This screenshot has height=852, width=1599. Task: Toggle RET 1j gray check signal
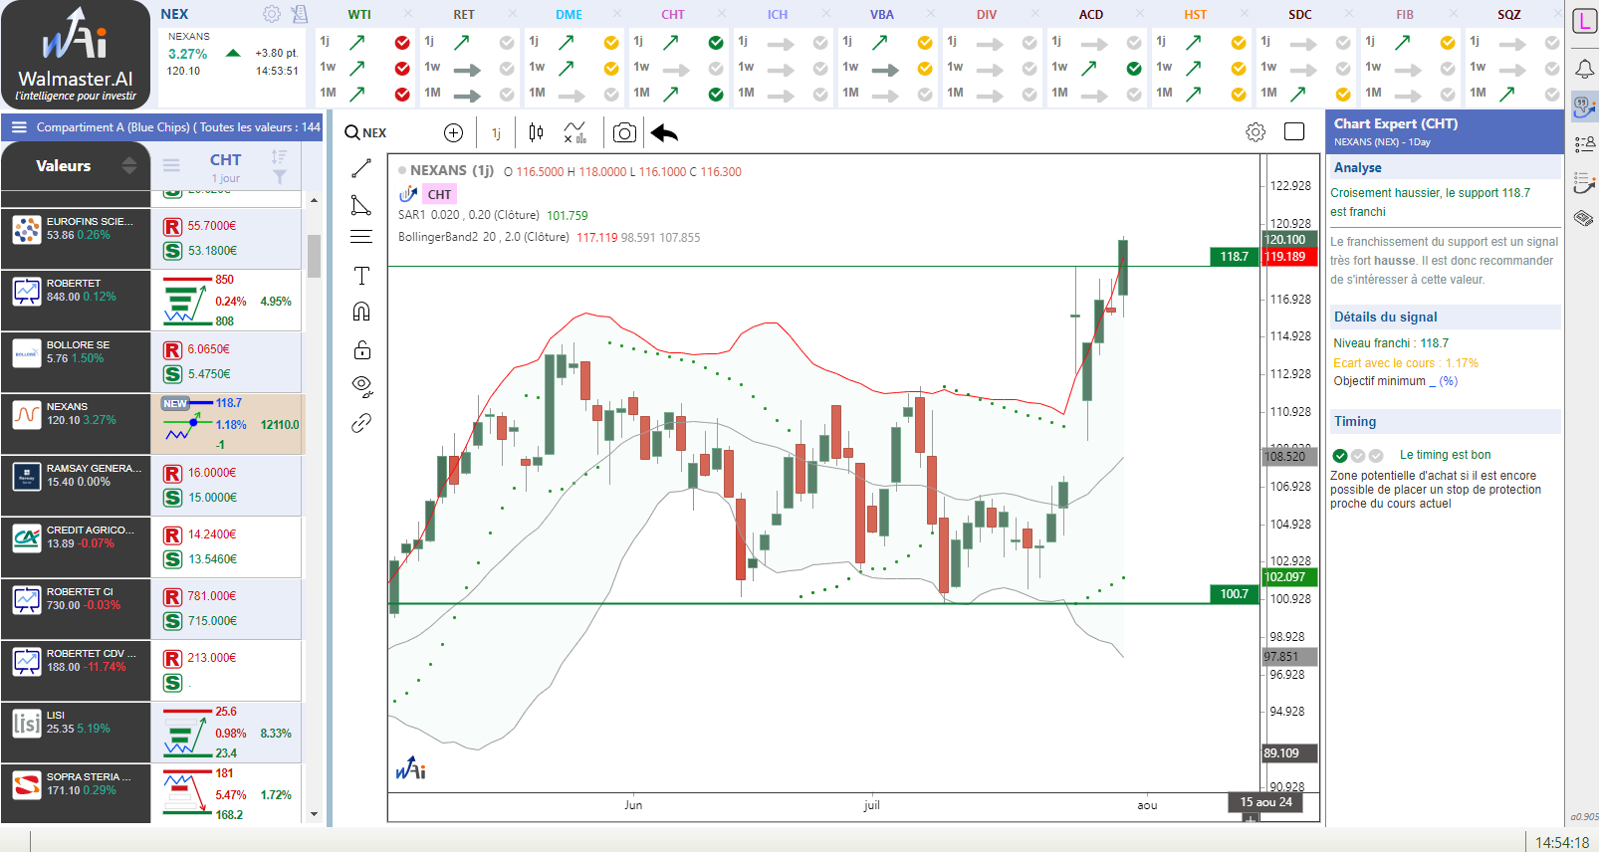507,43
